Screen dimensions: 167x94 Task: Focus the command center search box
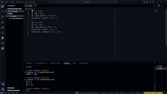(87, 2)
